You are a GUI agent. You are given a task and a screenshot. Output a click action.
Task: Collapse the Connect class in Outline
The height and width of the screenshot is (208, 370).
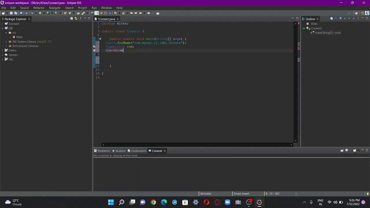304,28
